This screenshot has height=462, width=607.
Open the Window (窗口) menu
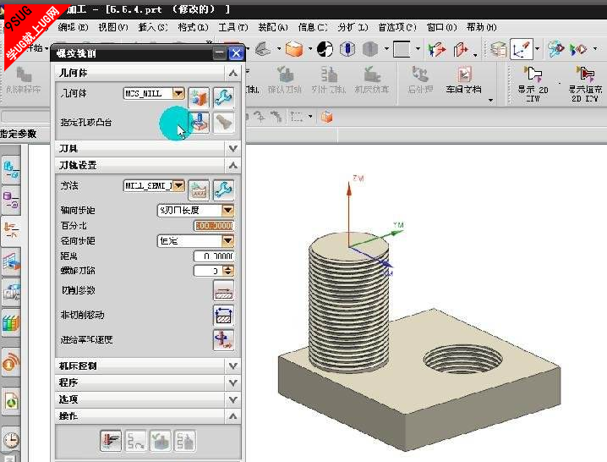pyautogui.click(x=441, y=27)
